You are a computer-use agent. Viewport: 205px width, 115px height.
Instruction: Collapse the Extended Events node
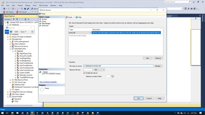[x=10, y=49]
